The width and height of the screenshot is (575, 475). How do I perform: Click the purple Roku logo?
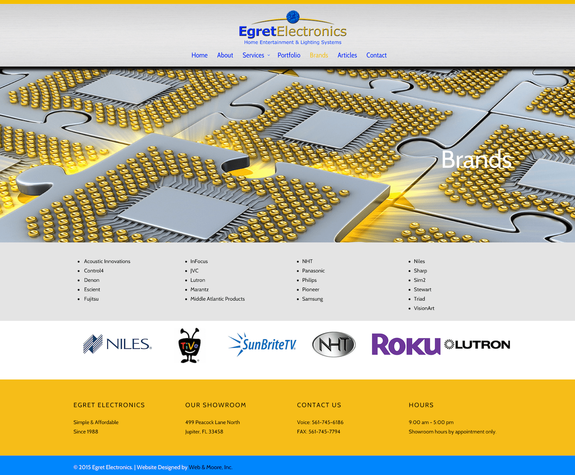point(406,344)
